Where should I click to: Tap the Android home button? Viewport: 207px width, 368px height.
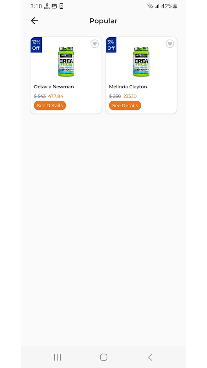103,357
